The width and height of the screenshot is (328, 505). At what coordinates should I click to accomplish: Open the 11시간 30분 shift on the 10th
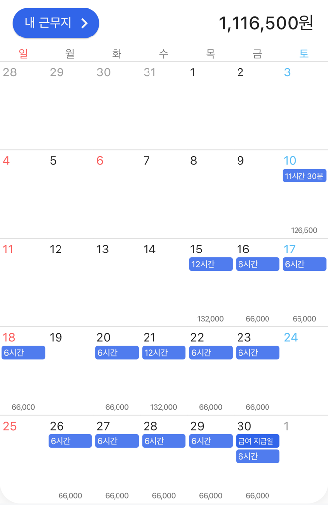coord(304,176)
